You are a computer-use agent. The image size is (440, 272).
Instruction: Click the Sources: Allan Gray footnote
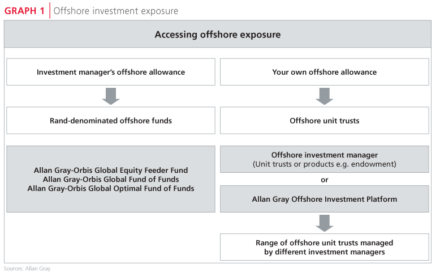pyautogui.click(x=27, y=269)
